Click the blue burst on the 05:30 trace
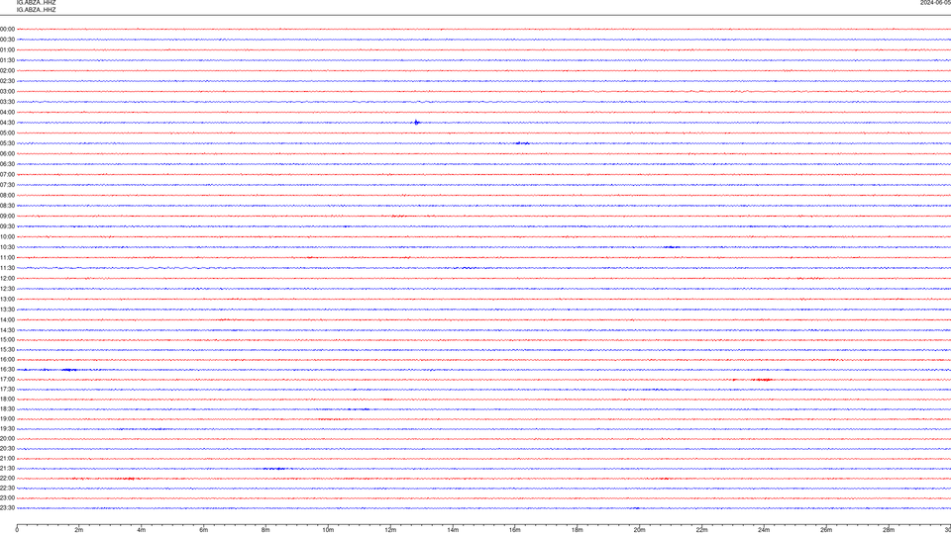951x534 pixels. pos(522,143)
